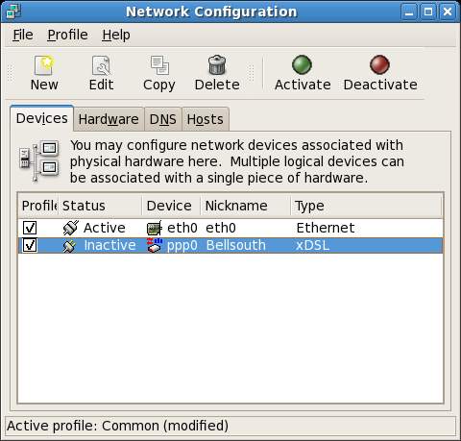The height and width of the screenshot is (441, 461).
Task: Click the ppp0 device name
Action: (182, 246)
